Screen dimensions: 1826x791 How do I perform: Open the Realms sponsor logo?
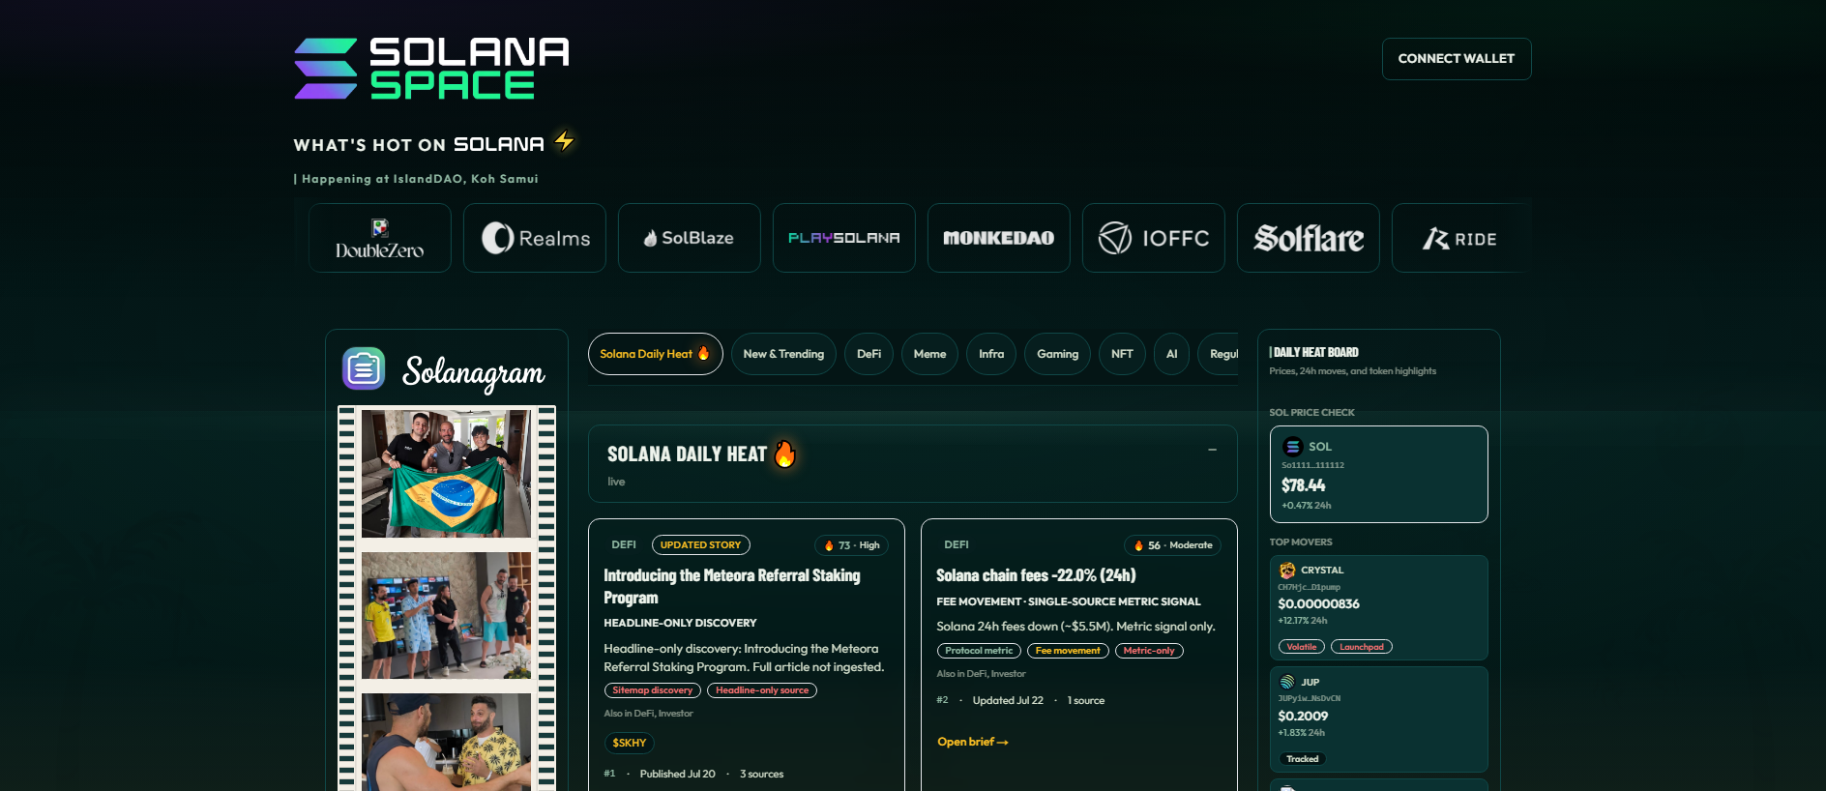click(535, 238)
